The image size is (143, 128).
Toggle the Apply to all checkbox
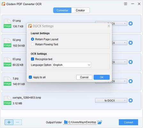pyautogui.click(x=30, y=77)
